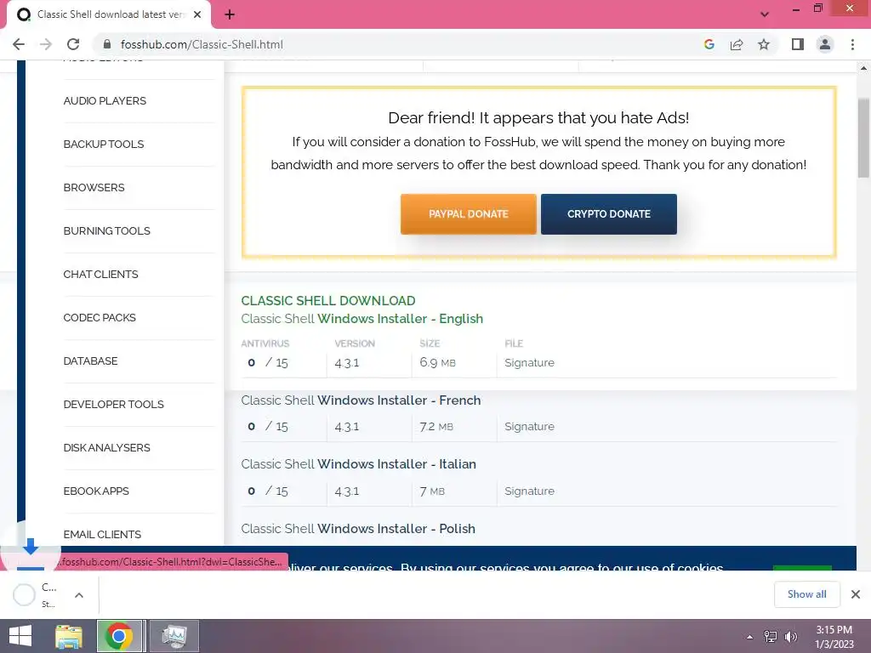Open the browser side panel
Image resolution: width=871 pixels, height=653 pixels.
point(798,44)
